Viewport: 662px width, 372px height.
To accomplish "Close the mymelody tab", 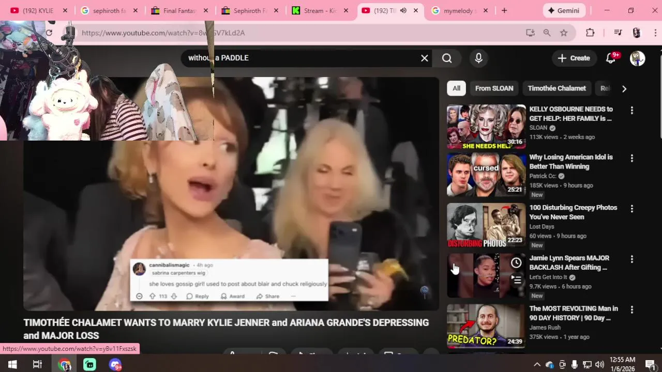I will coord(486,10).
